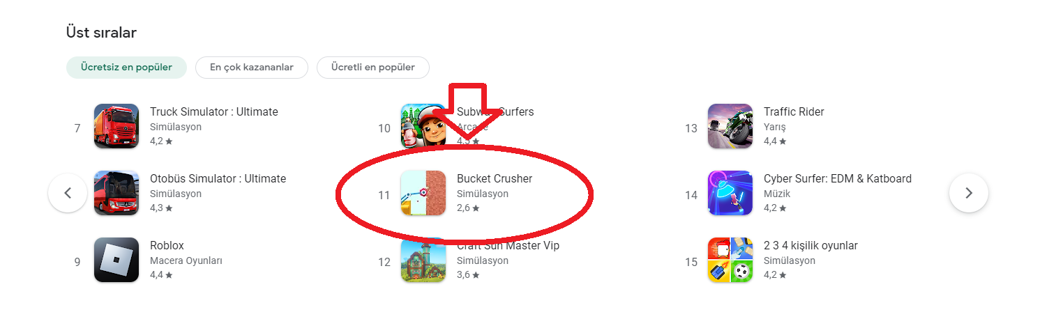Show next apps with the right chevron
1063x319 pixels.
click(969, 193)
